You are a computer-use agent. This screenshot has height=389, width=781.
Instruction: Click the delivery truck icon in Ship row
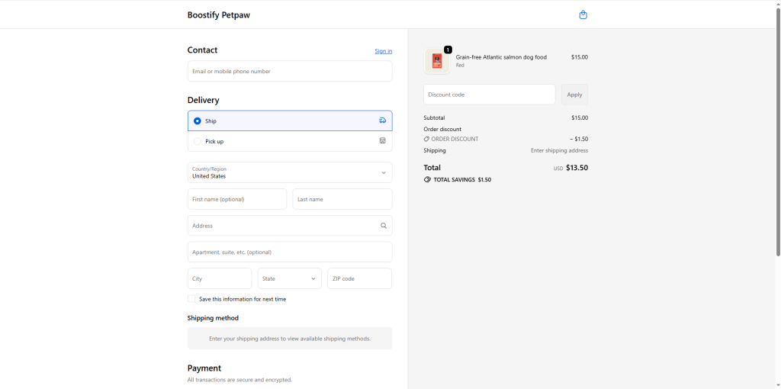(x=383, y=121)
